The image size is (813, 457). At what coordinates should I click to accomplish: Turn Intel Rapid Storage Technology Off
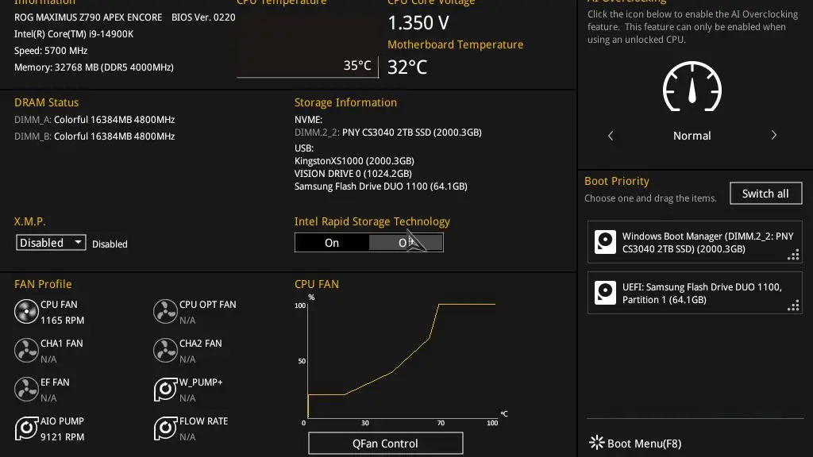click(x=406, y=243)
